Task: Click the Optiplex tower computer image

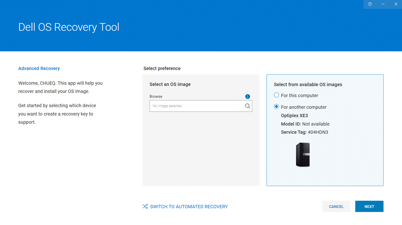Action: (303, 155)
